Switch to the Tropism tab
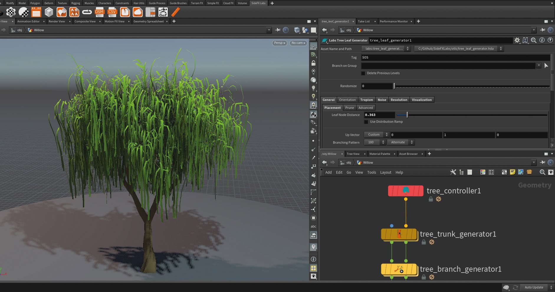Screen dimensions: 555x292 [367, 100]
